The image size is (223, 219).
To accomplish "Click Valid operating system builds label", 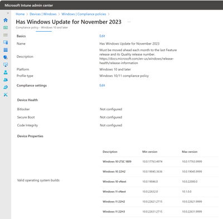I will coord(38,180).
